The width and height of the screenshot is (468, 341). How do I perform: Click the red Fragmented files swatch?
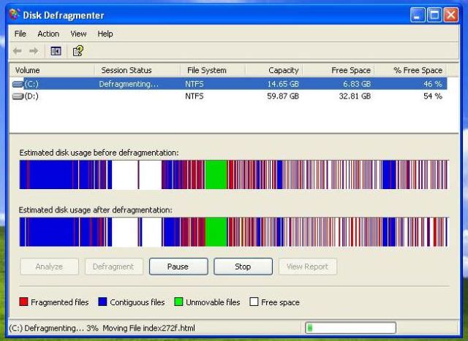tap(23, 302)
